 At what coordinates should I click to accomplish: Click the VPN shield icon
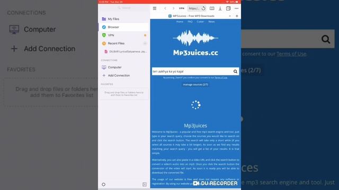click(104, 35)
